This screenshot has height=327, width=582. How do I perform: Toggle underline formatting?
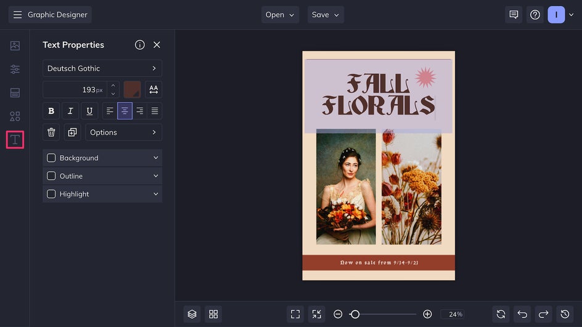[89, 111]
